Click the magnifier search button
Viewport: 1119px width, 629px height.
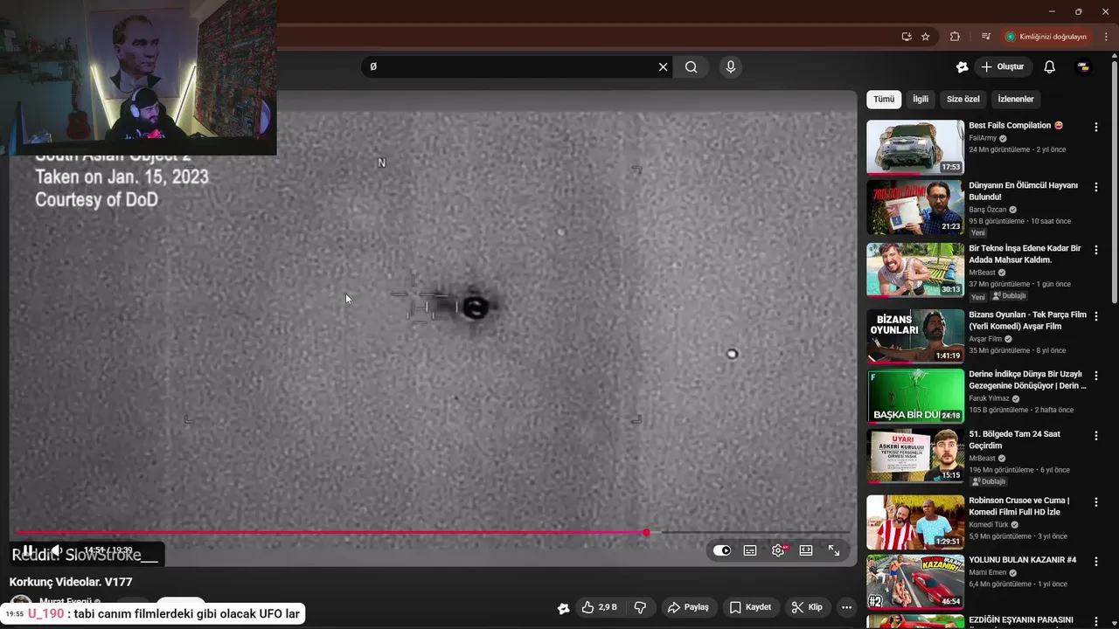692,67
